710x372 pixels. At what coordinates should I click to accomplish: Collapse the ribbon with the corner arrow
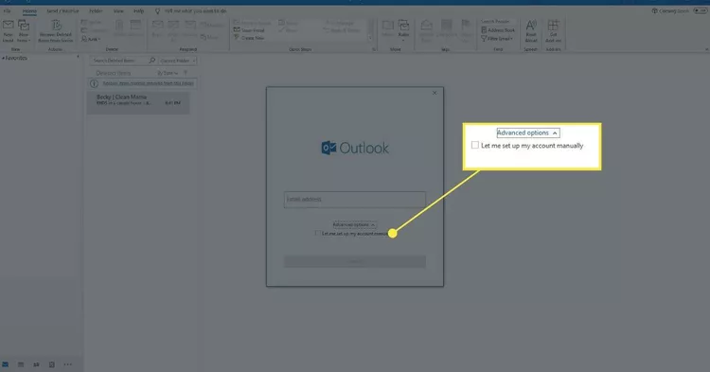pyautogui.click(x=706, y=49)
